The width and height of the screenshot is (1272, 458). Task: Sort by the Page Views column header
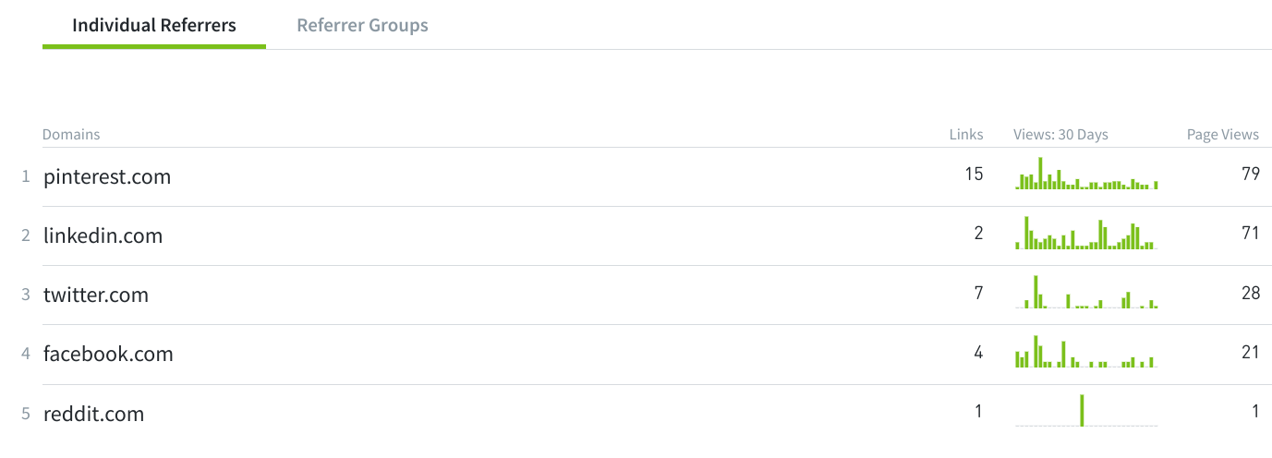click(x=1222, y=135)
